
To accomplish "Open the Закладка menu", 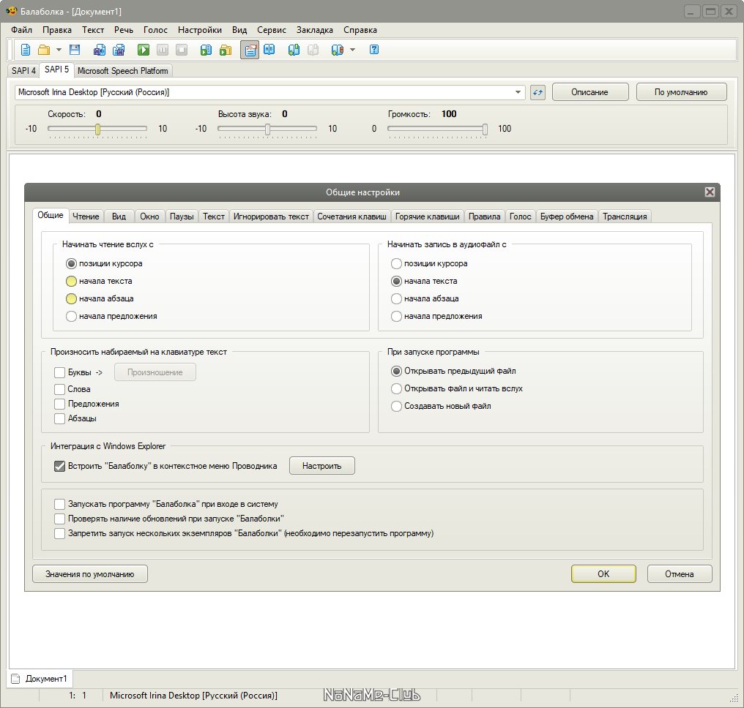I will click(315, 30).
